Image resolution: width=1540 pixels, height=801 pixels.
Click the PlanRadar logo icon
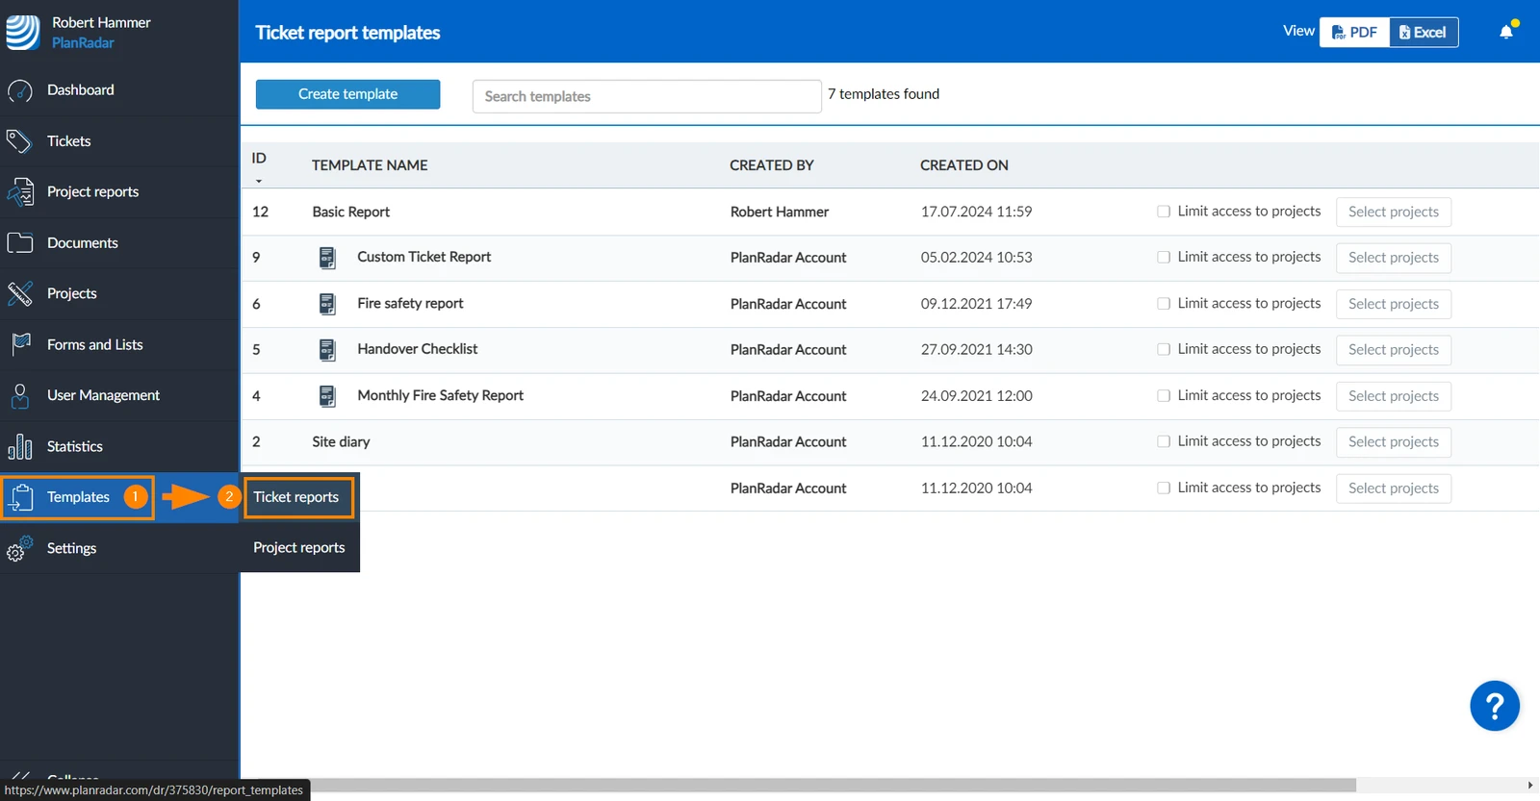[23, 32]
